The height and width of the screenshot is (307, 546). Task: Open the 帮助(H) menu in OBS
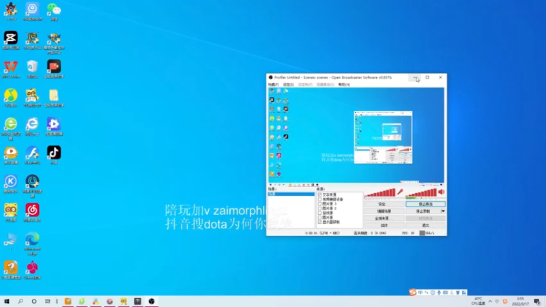click(344, 85)
